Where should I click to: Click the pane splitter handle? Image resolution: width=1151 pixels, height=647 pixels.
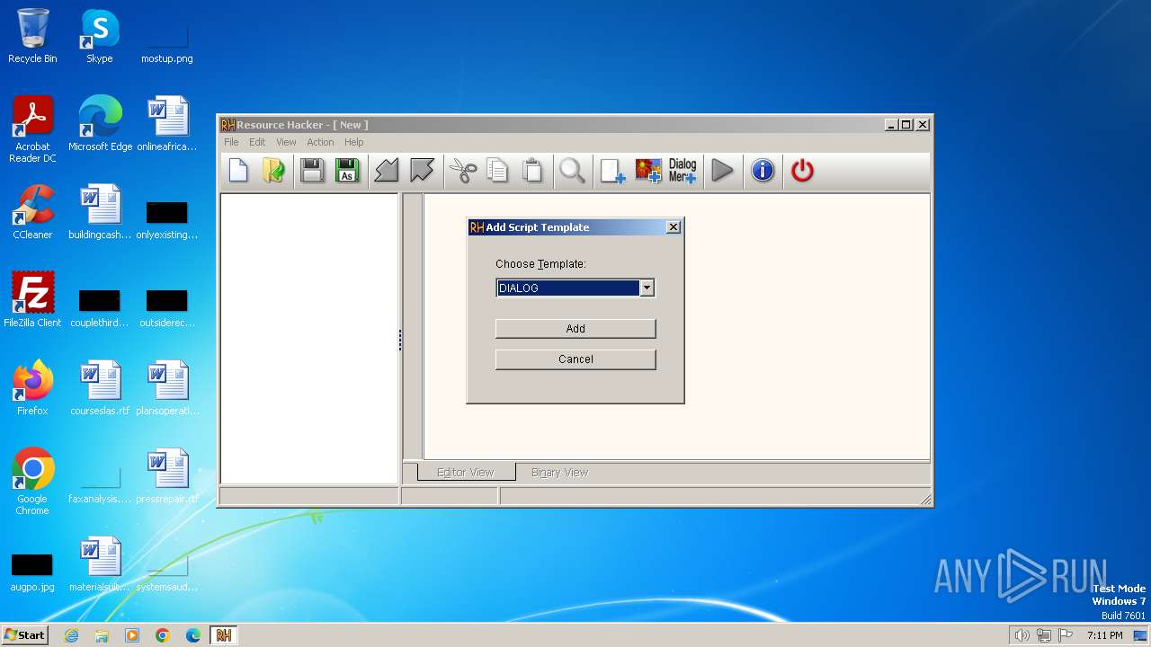click(400, 340)
